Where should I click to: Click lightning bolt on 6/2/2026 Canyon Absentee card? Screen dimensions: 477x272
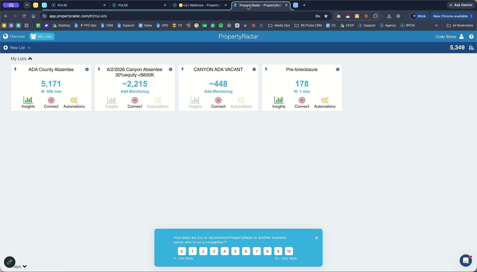coord(99,69)
